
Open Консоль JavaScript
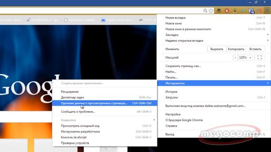(x=105, y=137)
